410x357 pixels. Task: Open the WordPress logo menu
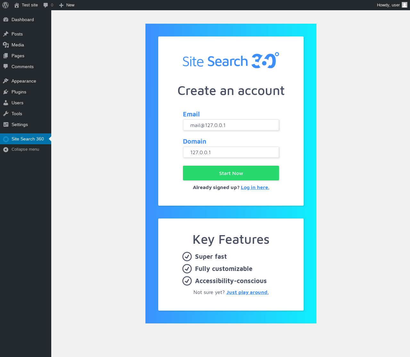tap(5, 5)
